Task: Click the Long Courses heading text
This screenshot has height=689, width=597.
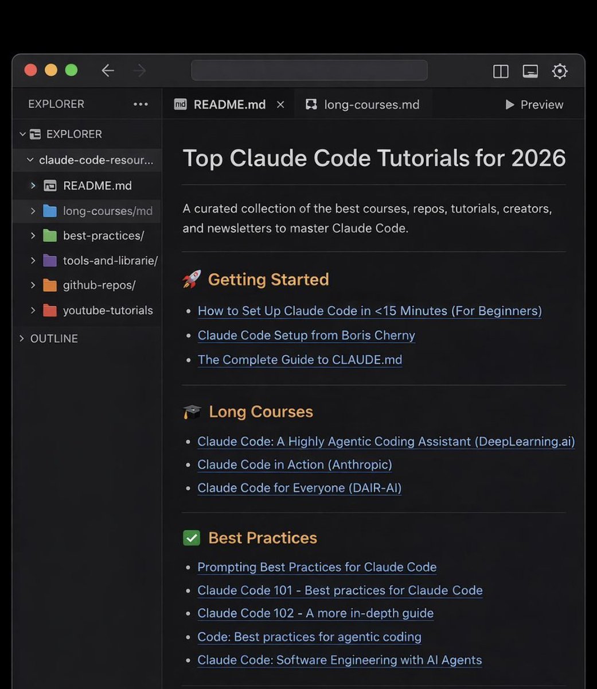Action: tap(261, 412)
